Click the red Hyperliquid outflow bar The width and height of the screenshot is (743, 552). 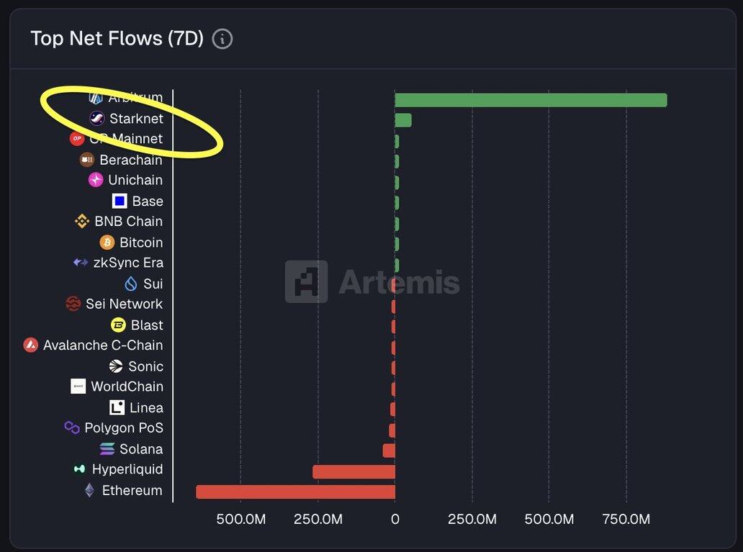point(354,472)
